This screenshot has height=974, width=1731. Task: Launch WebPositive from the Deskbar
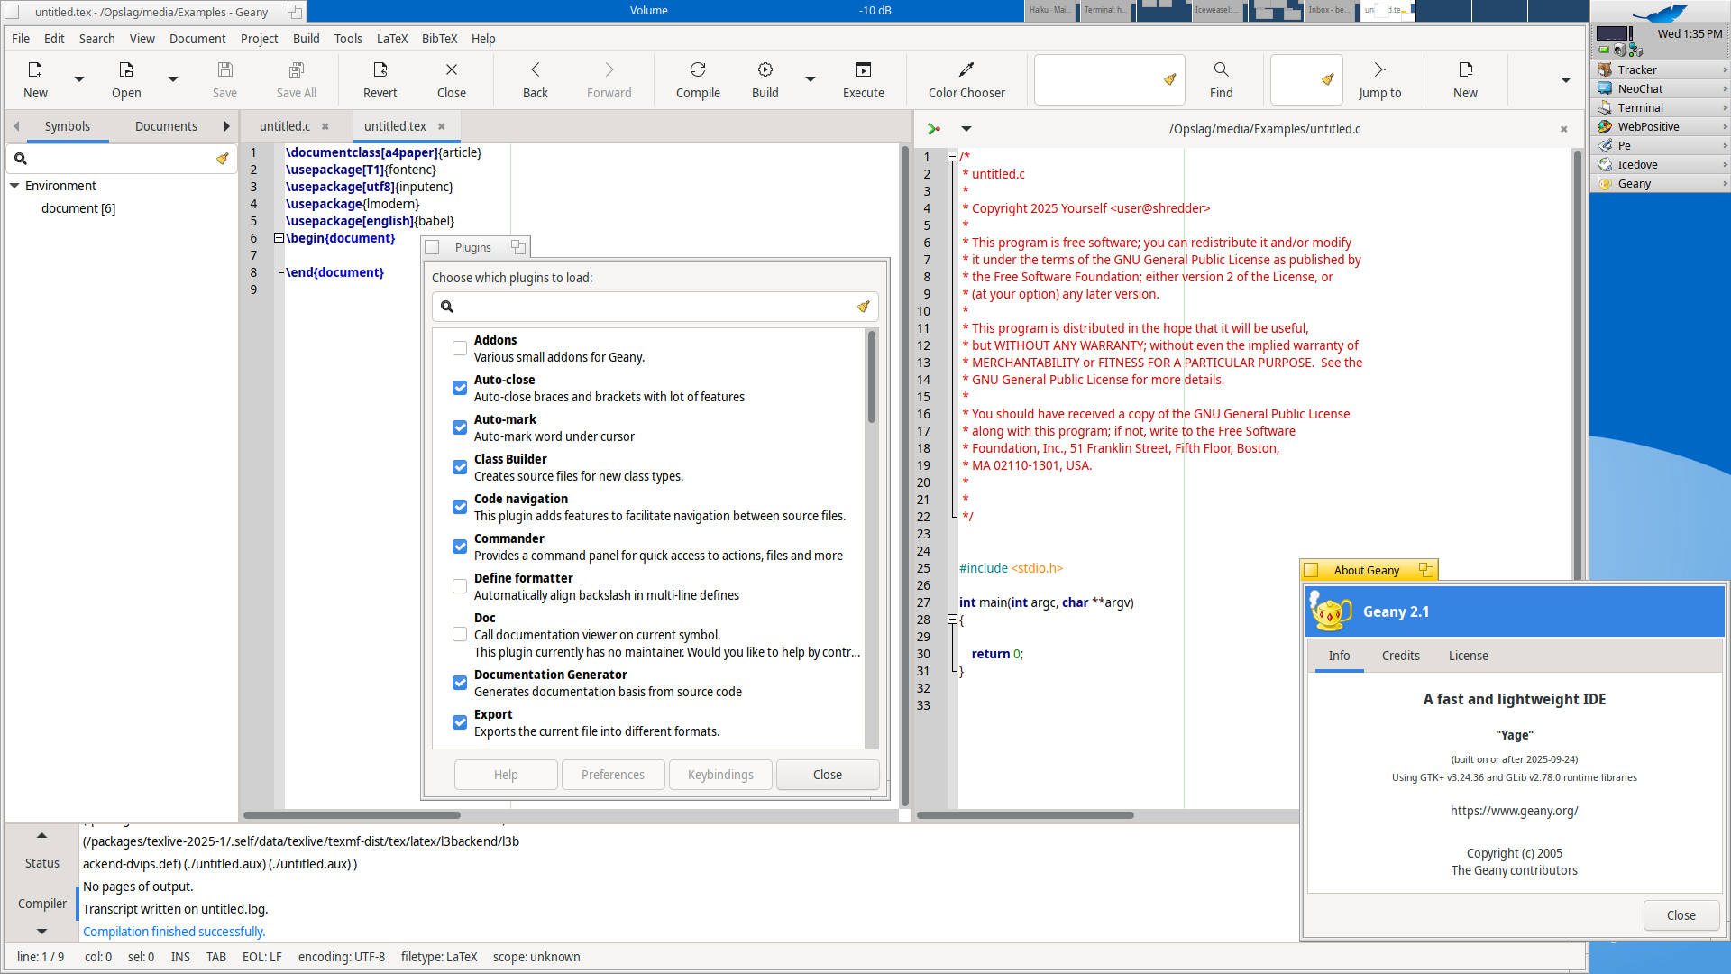coord(1647,126)
